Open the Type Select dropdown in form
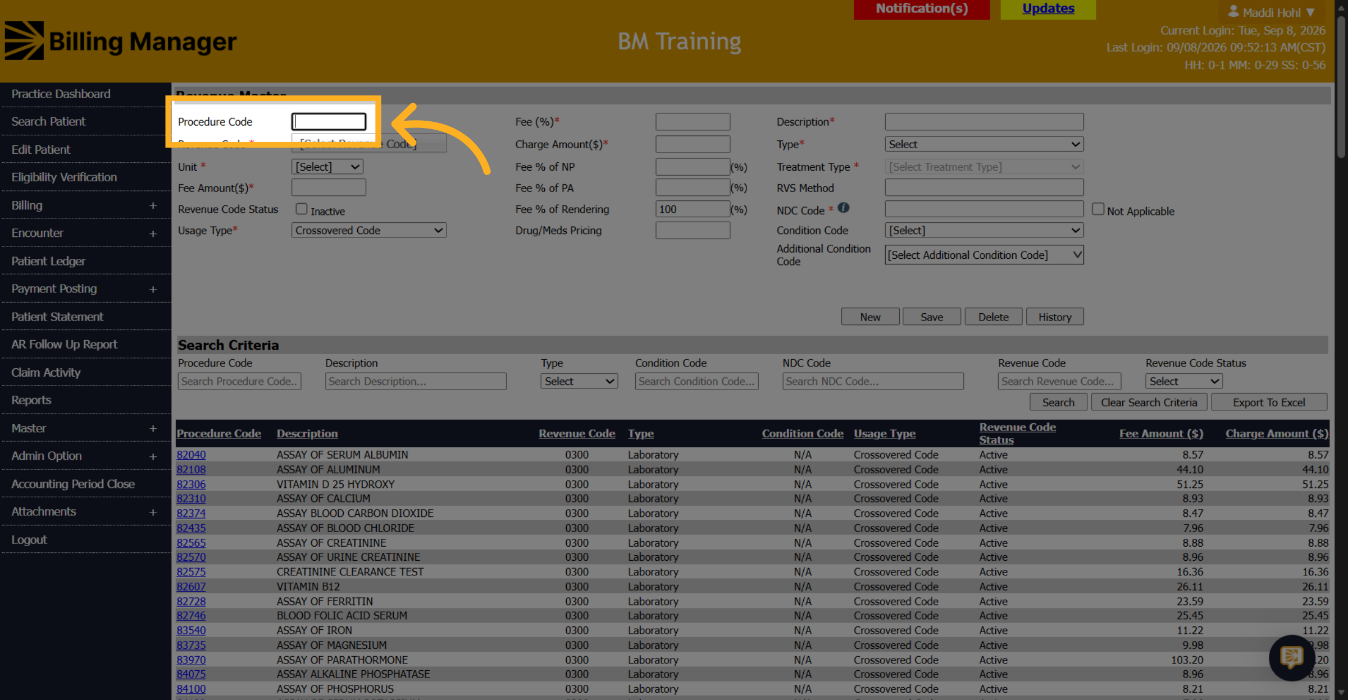The image size is (1348, 700). coord(984,144)
